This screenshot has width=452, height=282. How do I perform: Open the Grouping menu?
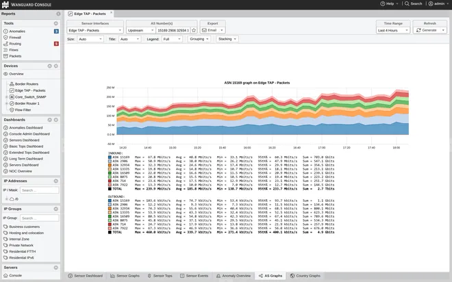coord(199,39)
